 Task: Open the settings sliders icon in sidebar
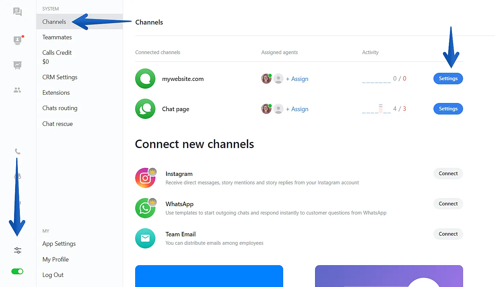point(17,250)
